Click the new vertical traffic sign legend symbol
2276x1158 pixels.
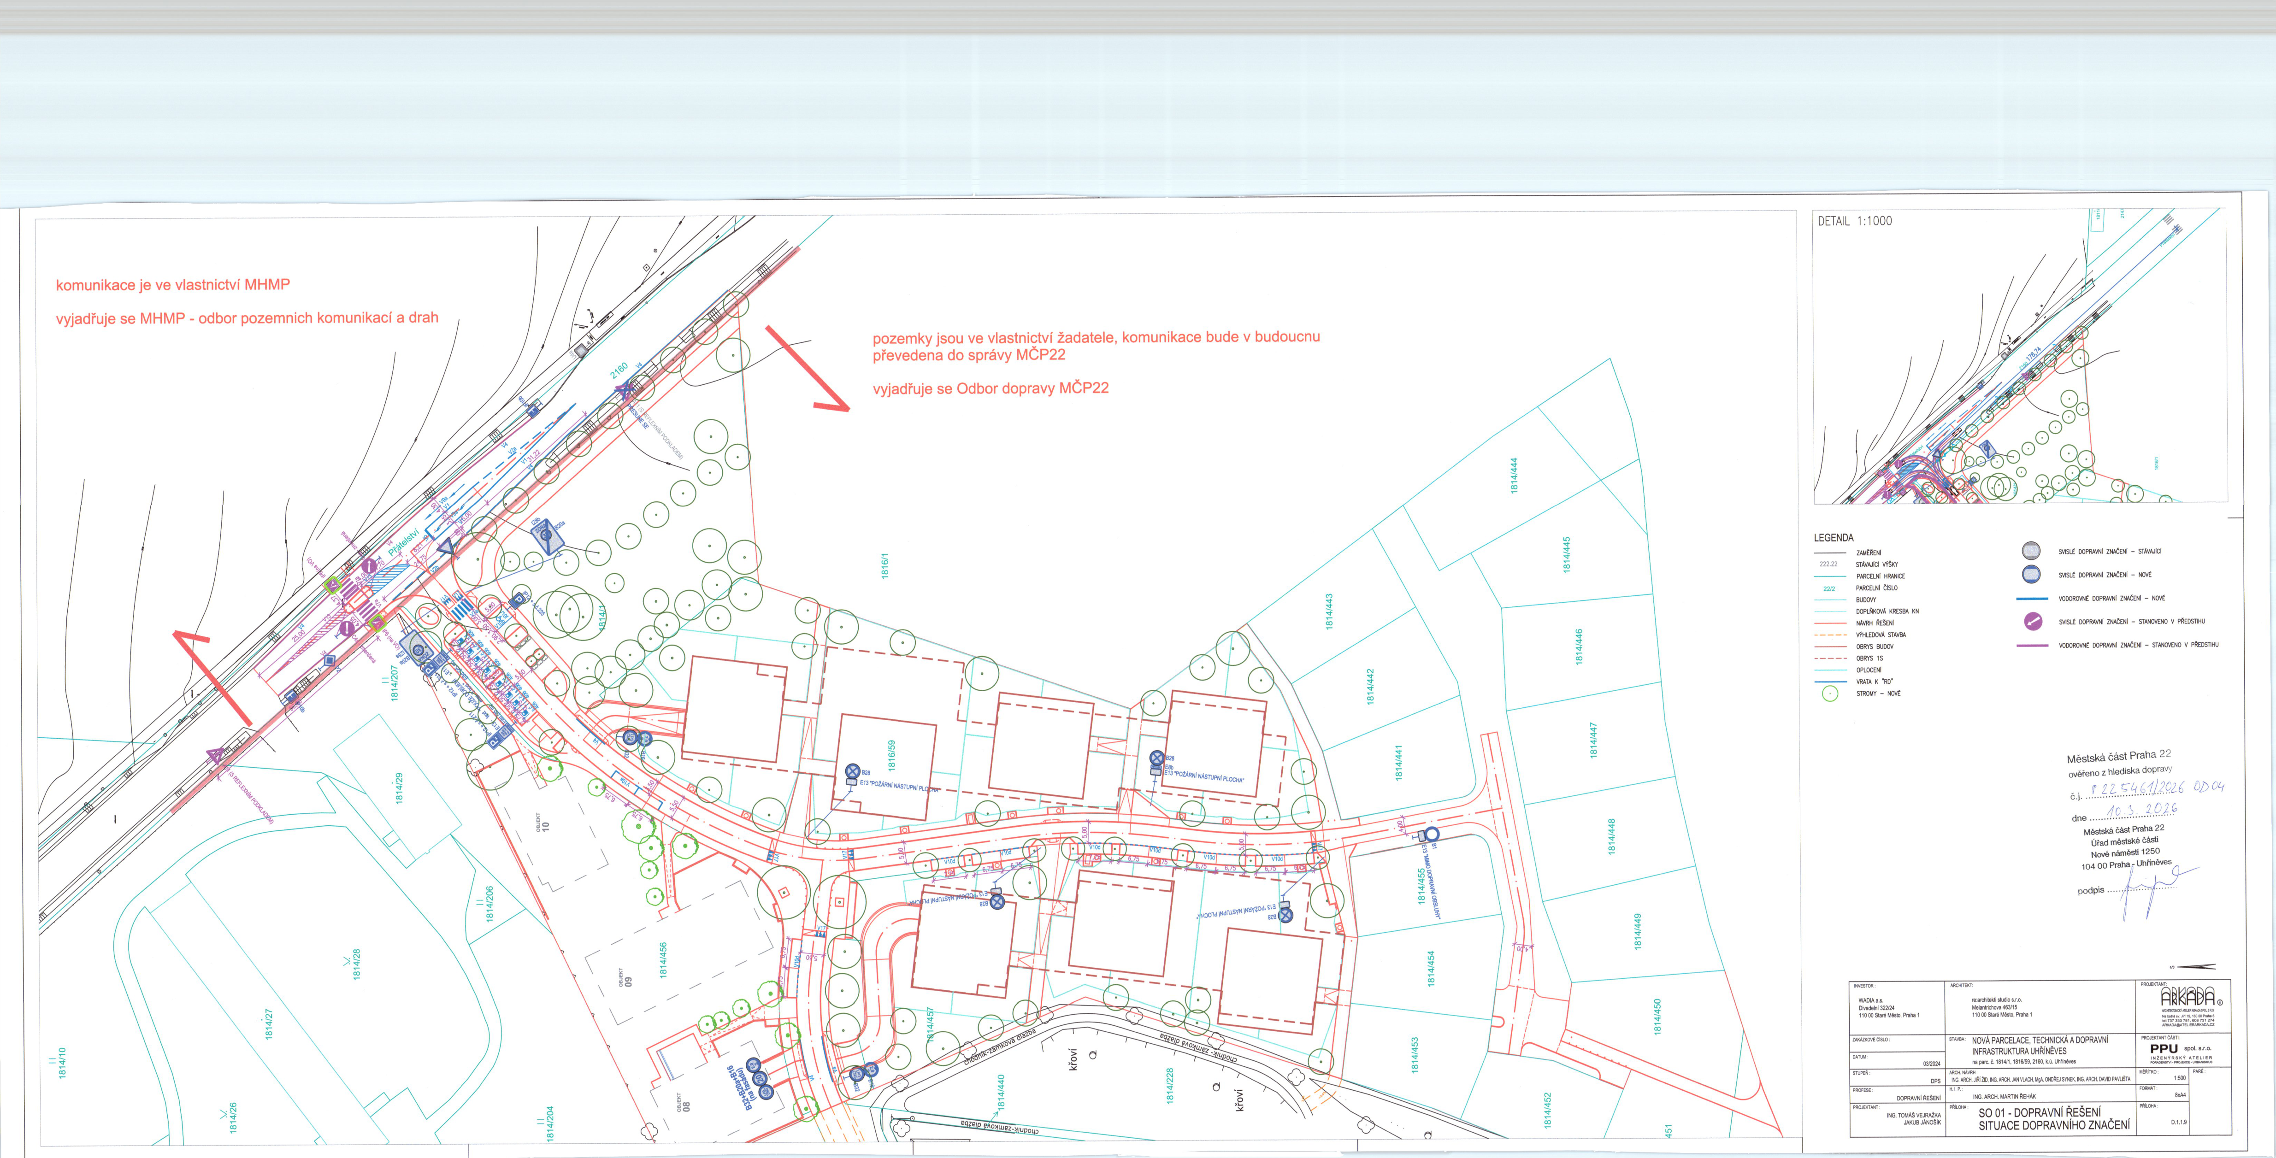click(x=2031, y=574)
